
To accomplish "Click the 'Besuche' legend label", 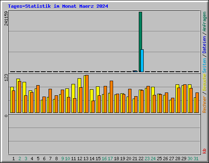I will 204,83.
